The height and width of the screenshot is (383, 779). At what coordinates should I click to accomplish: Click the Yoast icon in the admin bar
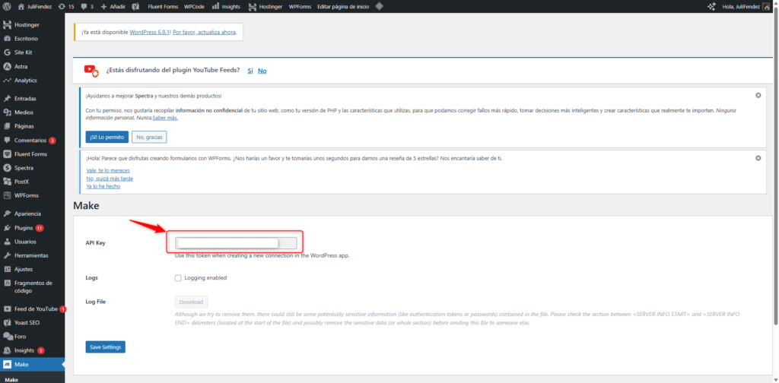136,6
